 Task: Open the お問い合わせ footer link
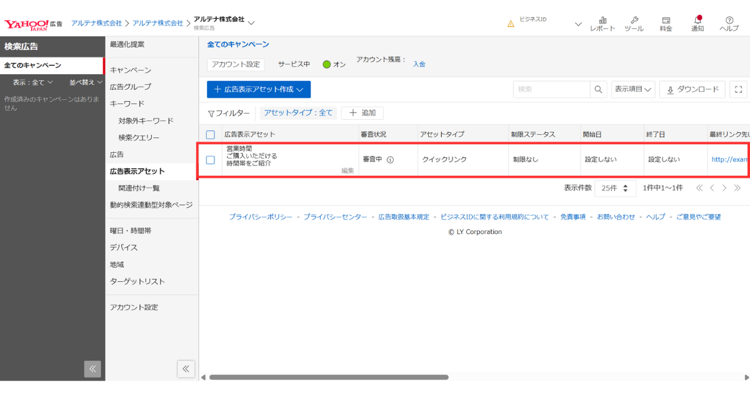[x=616, y=217]
